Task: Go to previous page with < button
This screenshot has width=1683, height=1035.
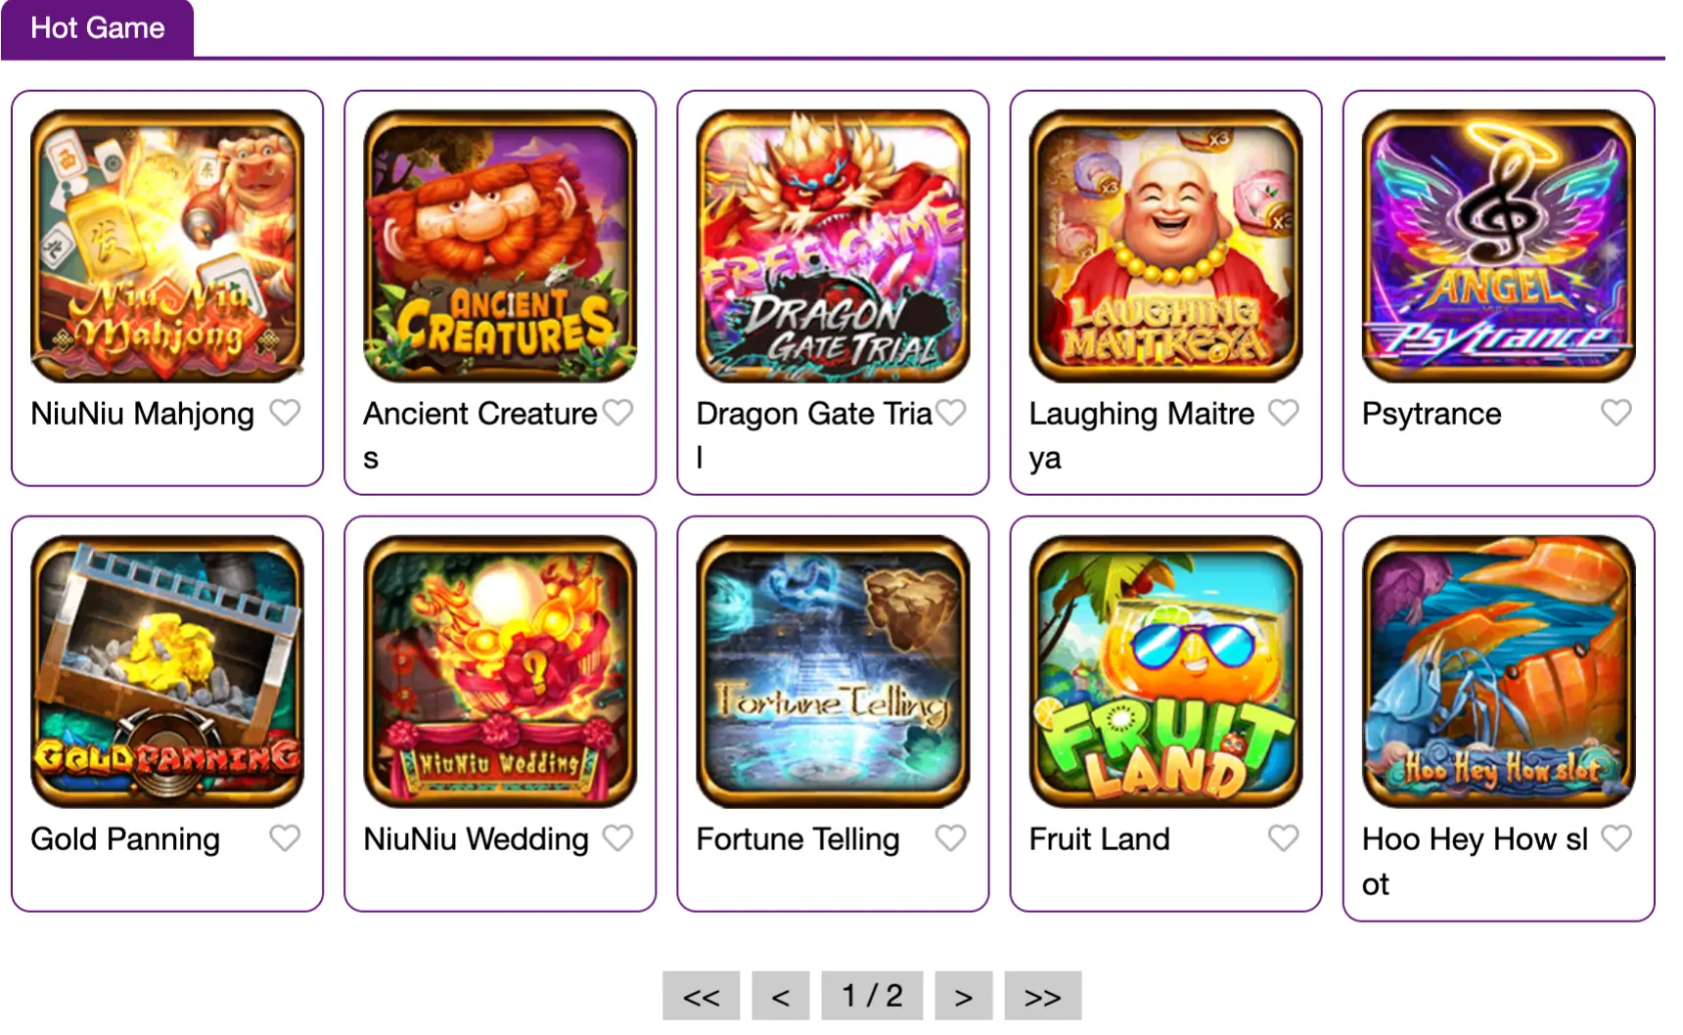Action: (780, 996)
